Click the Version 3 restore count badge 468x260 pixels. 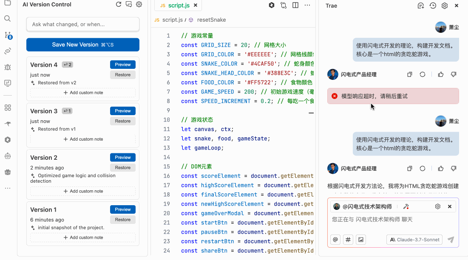[67, 111]
